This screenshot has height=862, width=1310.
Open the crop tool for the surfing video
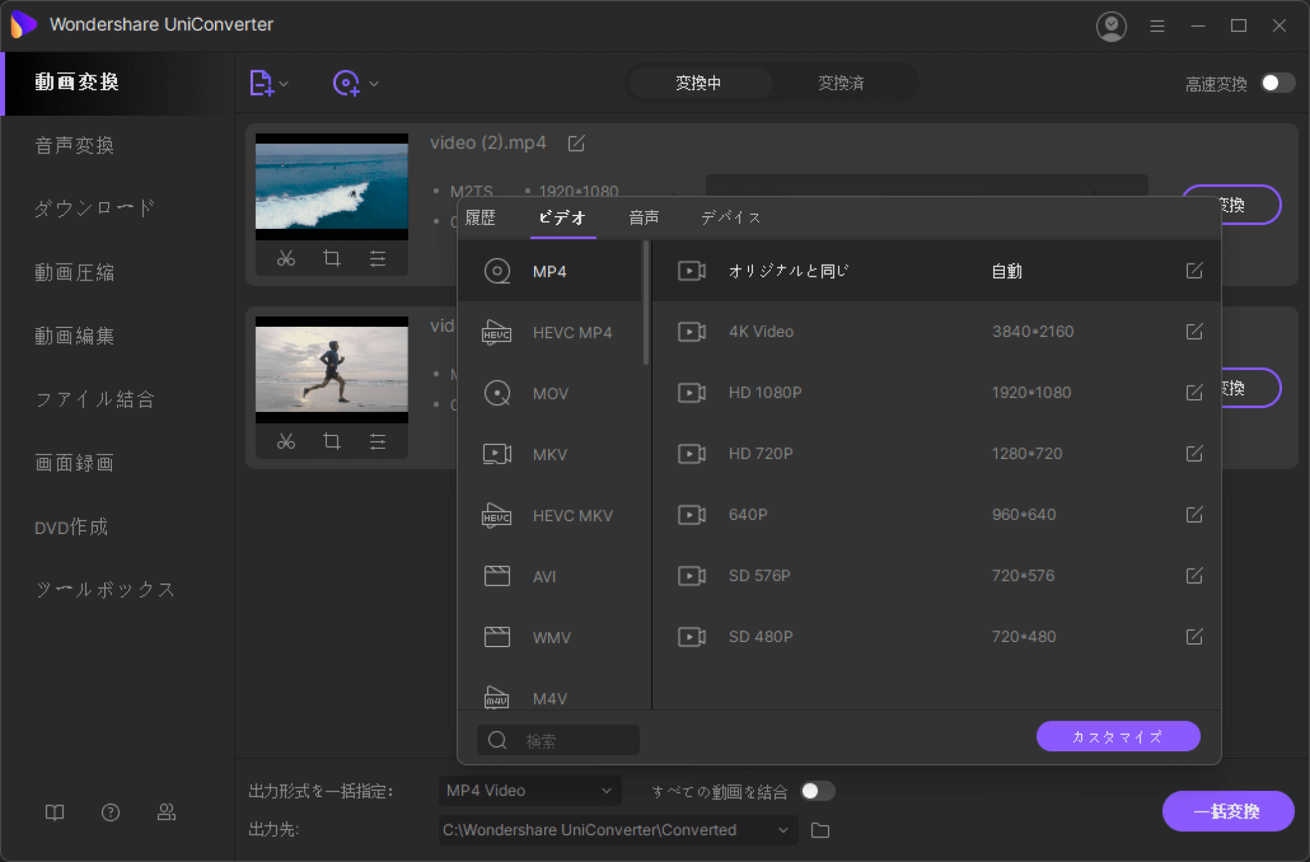tap(332, 258)
